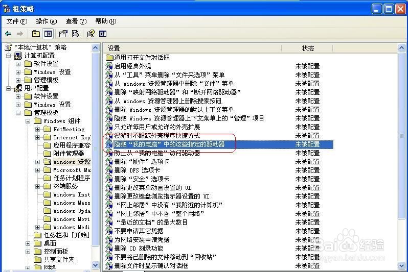Click the policy icon beside 删除 DFS 选项卡

pos(109,170)
